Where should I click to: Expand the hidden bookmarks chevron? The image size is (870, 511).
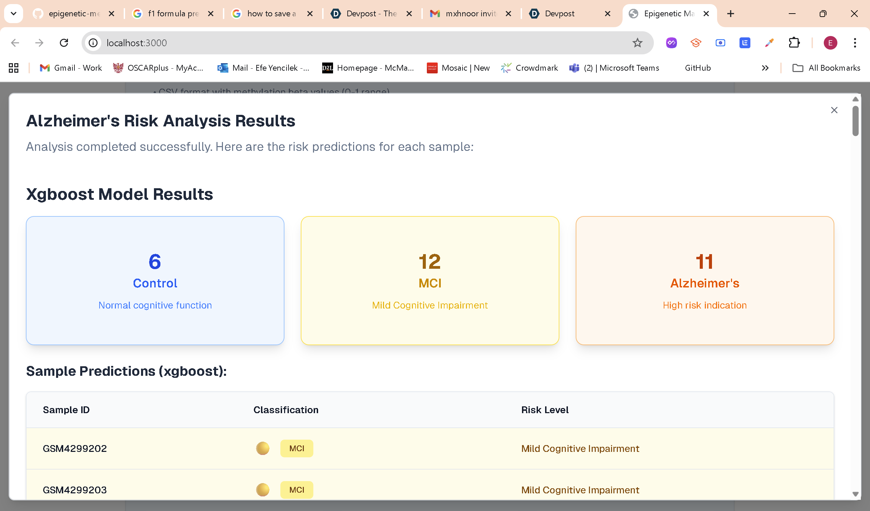(765, 68)
